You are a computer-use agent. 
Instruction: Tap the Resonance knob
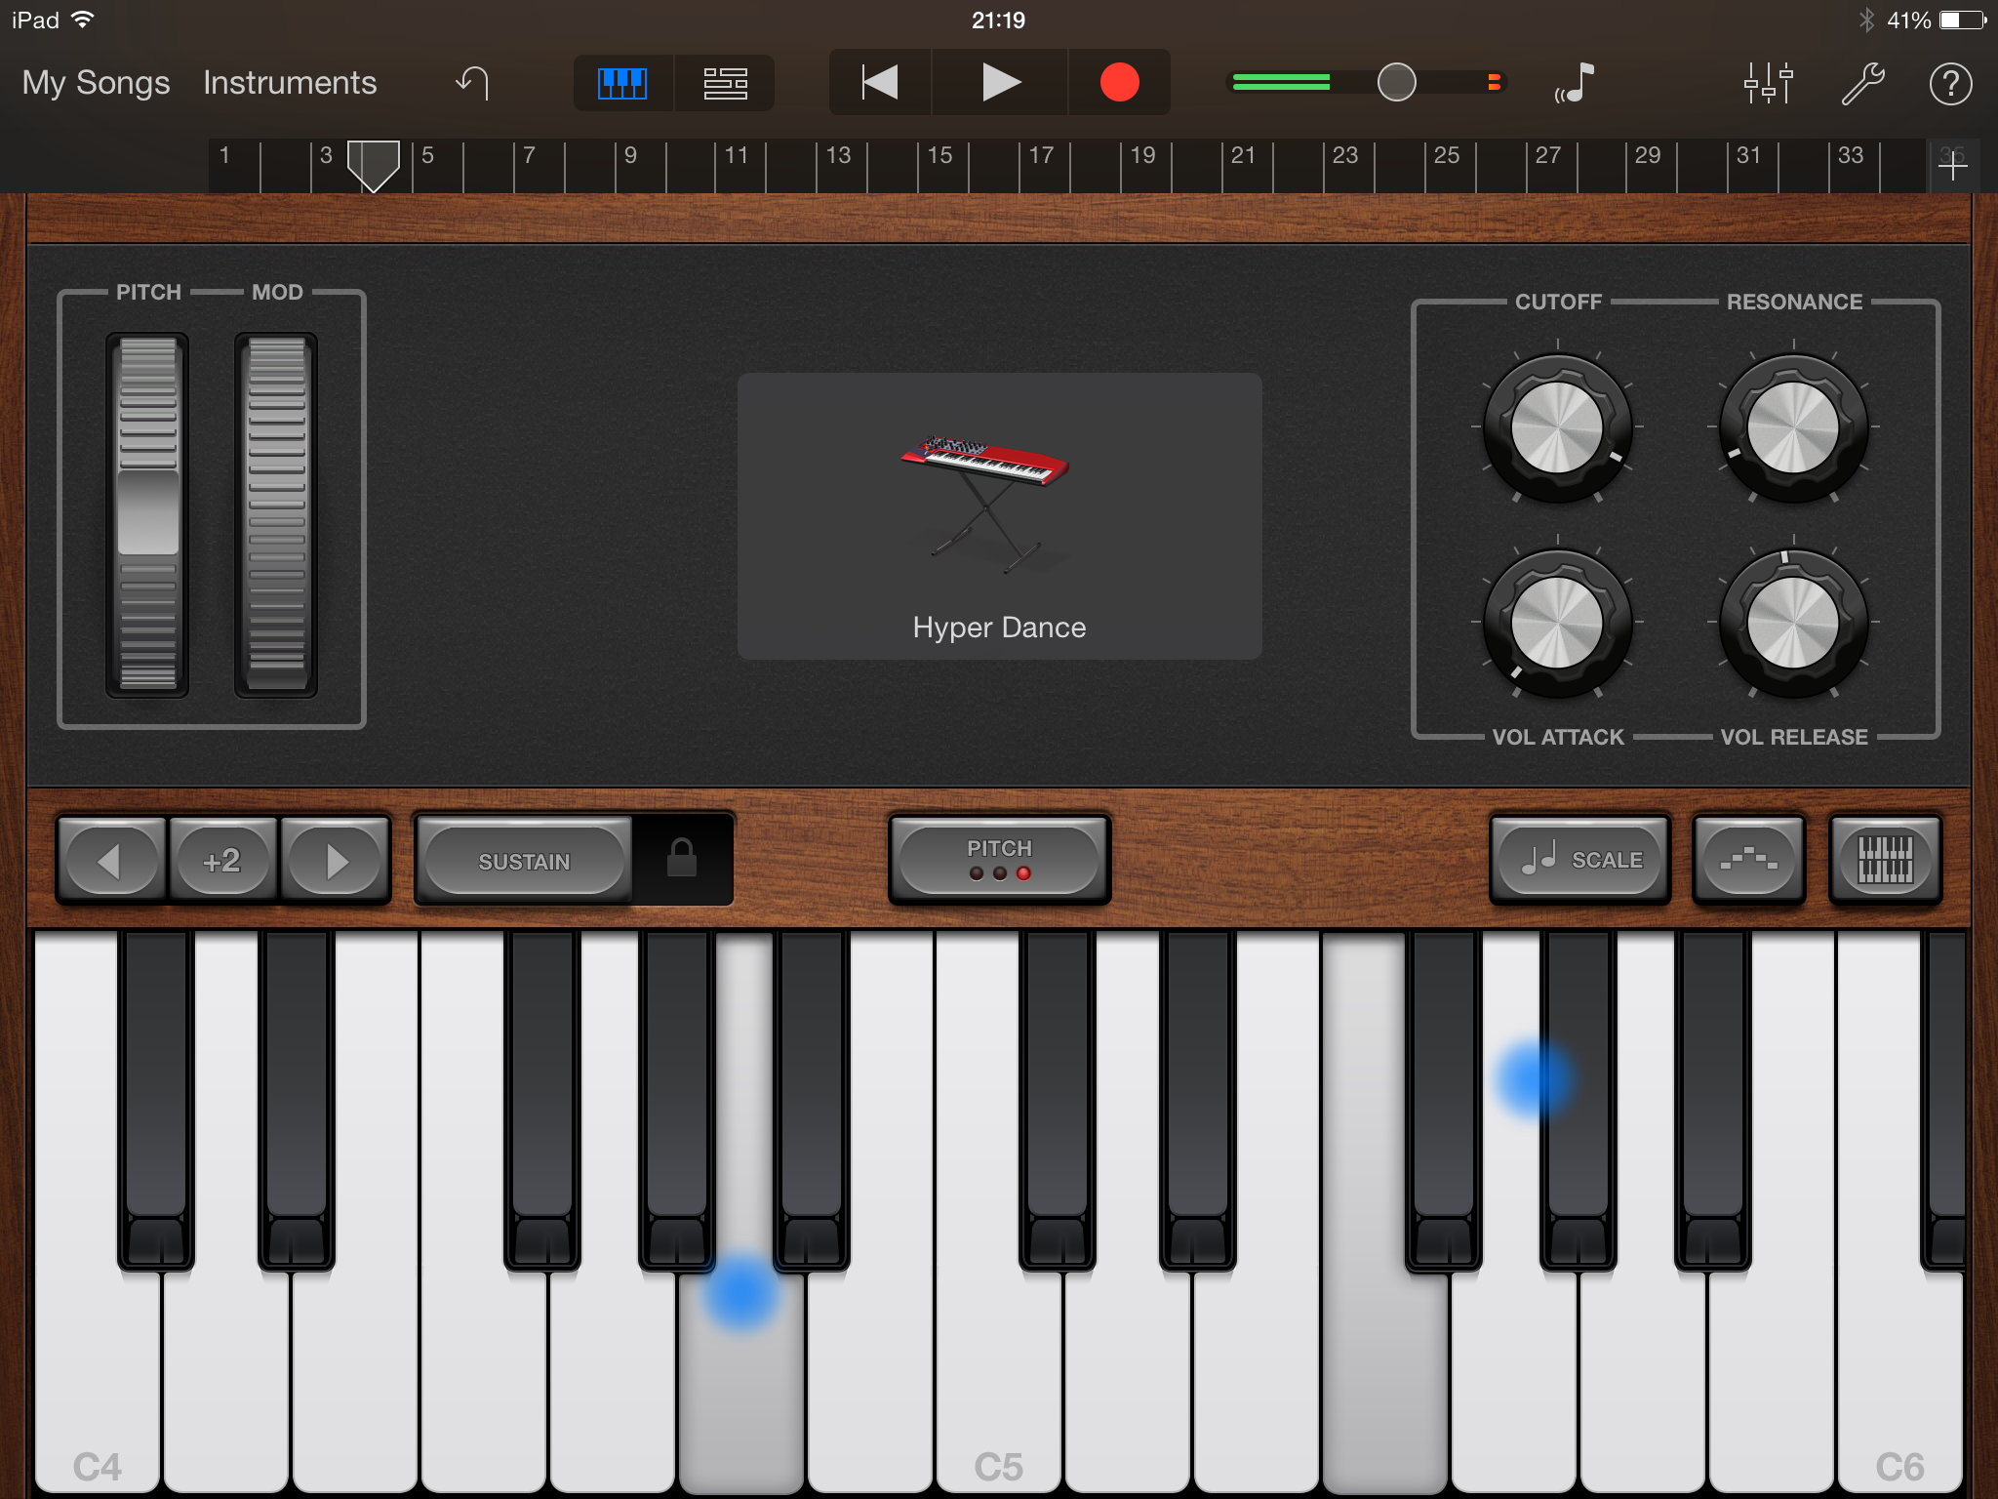point(1793,427)
